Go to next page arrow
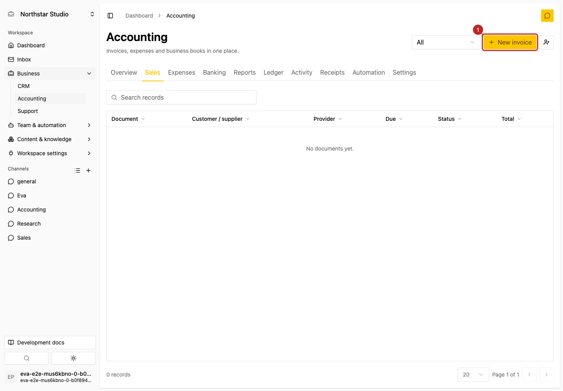The image size is (563, 391). 547,375
